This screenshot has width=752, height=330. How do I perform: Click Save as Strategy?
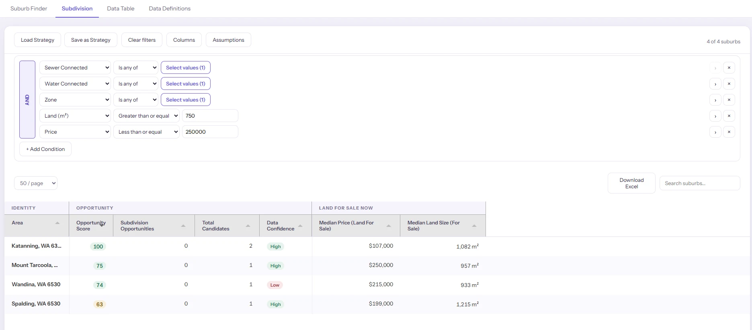(91, 40)
